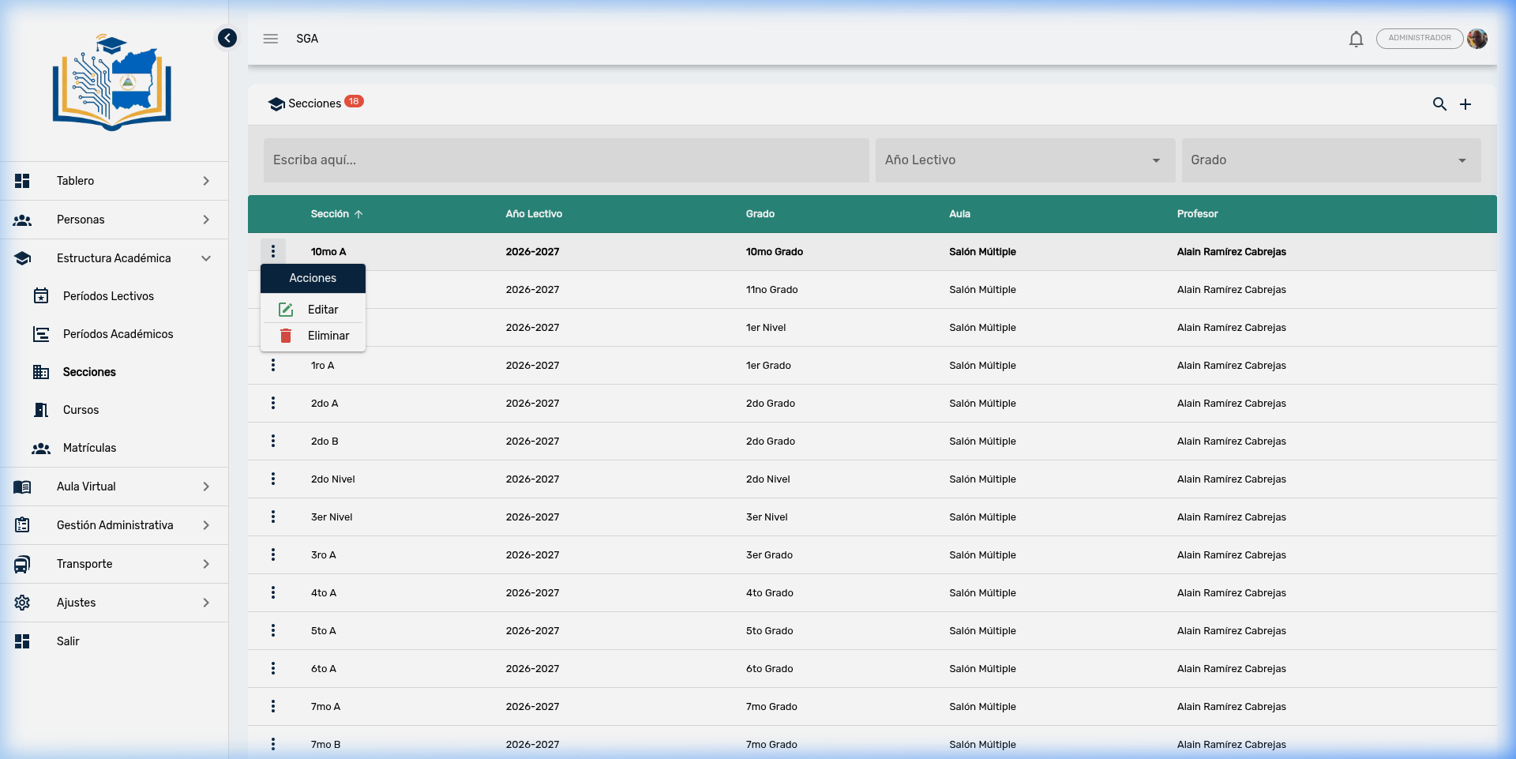The width and height of the screenshot is (1516, 759).
Task: Open the Matrículas page
Action: (x=89, y=448)
